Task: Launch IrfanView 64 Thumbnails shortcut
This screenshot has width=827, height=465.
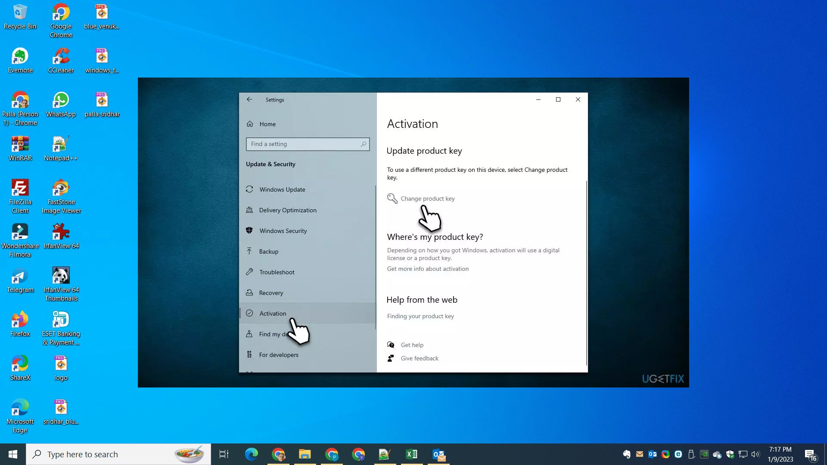Action: tap(61, 284)
